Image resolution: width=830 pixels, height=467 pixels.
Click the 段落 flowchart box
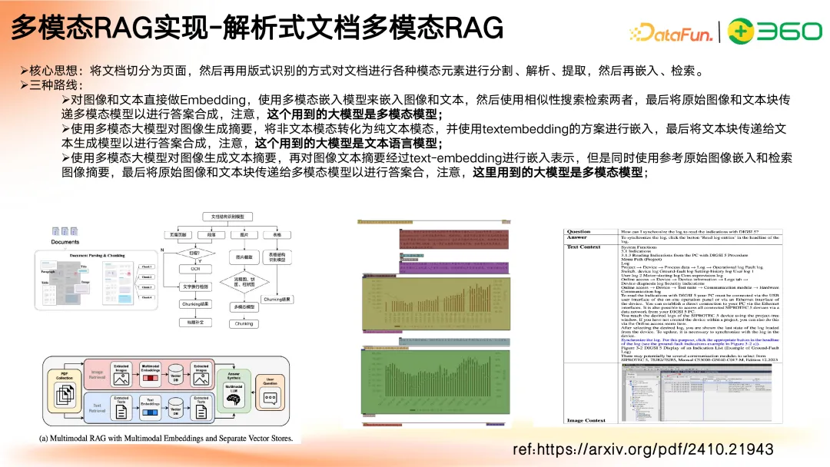pyautogui.click(x=211, y=235)
